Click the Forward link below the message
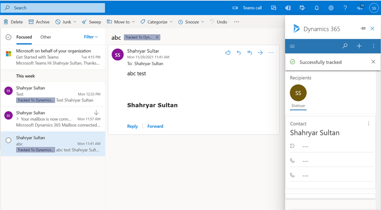 (155, 126)
